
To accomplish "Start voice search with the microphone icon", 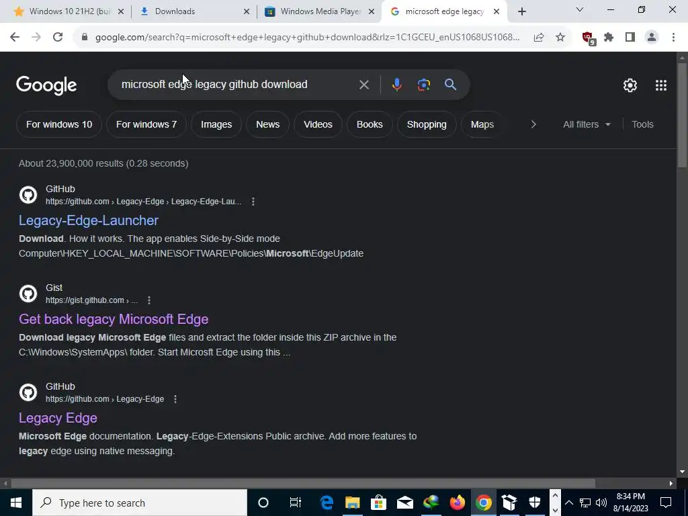I will click(x=396, y=85).
